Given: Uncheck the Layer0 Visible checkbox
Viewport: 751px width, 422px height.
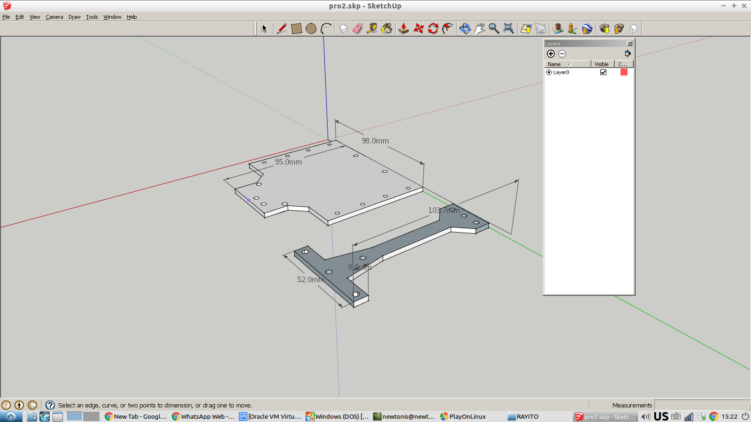Looking at the screenshot, I should [x=603, y=72].
